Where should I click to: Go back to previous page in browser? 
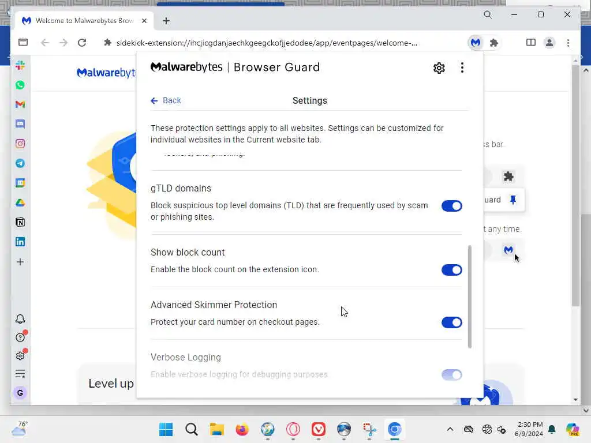[45, 43]
